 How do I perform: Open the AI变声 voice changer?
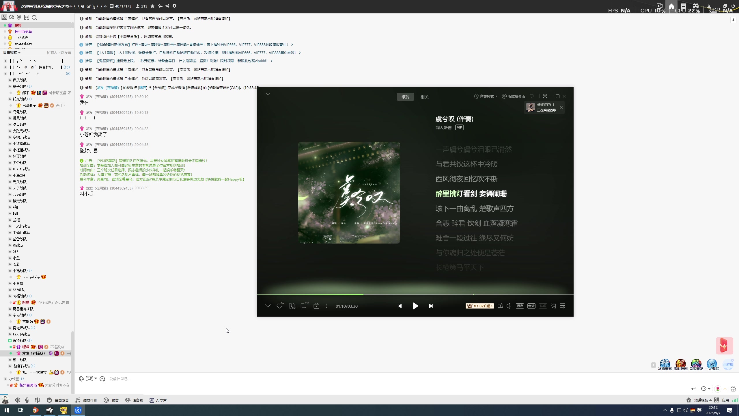(x=158, y=400)
